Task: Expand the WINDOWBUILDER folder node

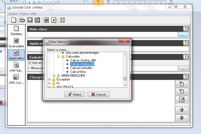Action: click(x=54, y=76)
